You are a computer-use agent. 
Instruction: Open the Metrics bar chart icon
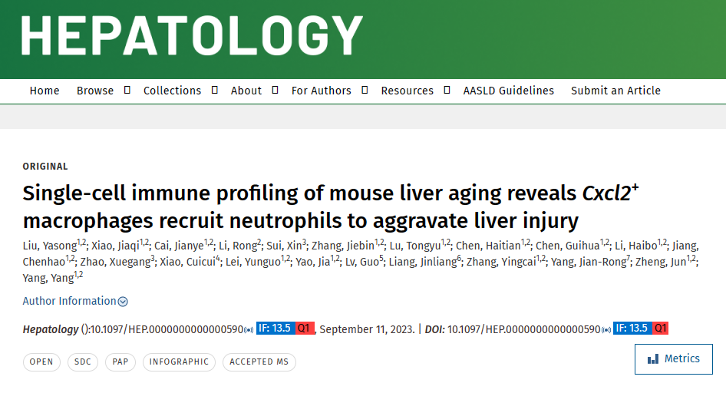tap(653, 359)
